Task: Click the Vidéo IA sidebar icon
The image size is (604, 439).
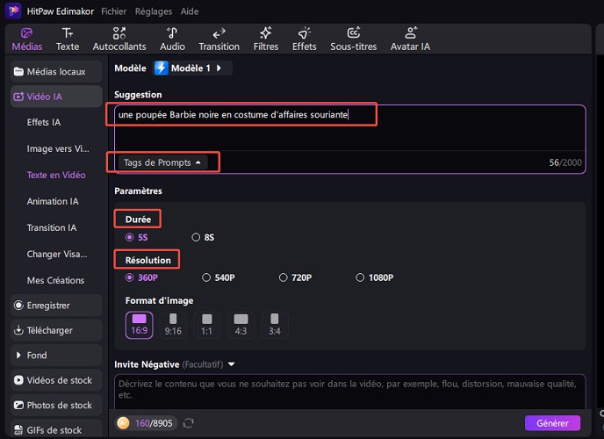Action: click(18, 97)
